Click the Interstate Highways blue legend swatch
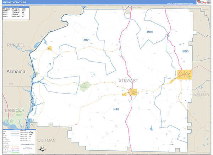 (15, 151)
